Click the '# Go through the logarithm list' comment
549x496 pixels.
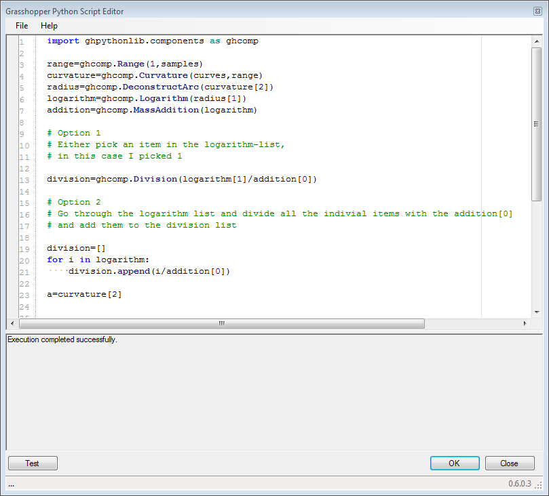pyautogui.click(x=280, y=214)
